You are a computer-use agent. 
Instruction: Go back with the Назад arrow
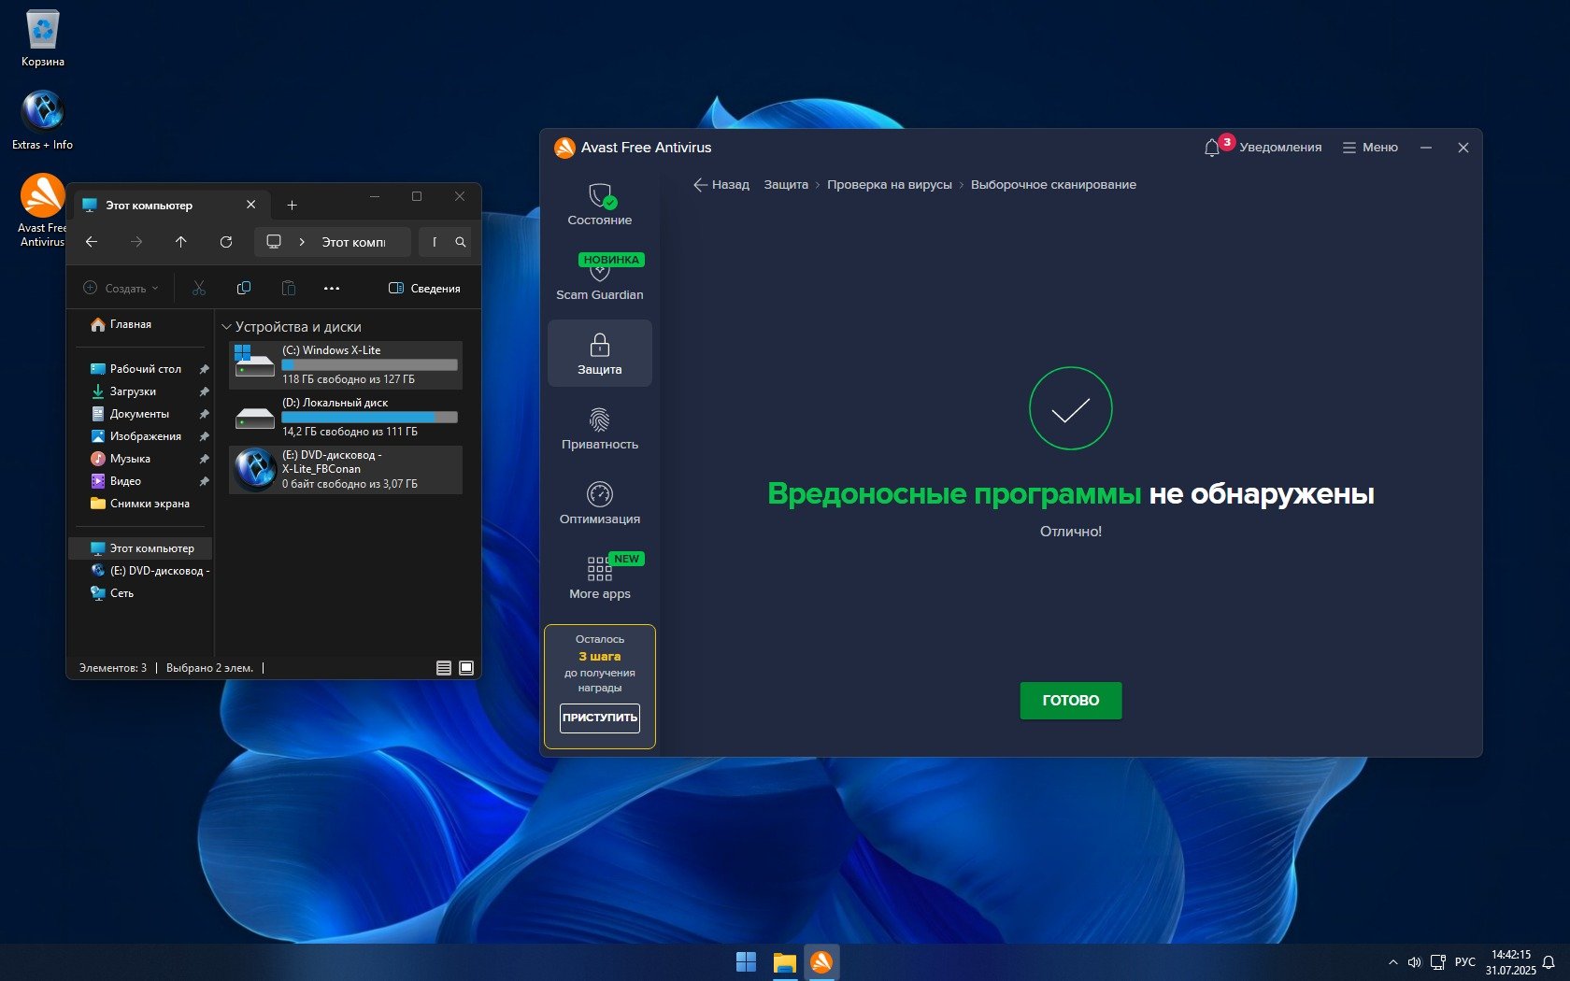(721, 185)
